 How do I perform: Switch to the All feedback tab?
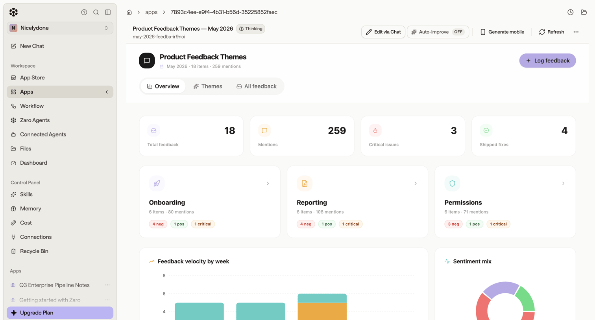(x=257, y=86)
